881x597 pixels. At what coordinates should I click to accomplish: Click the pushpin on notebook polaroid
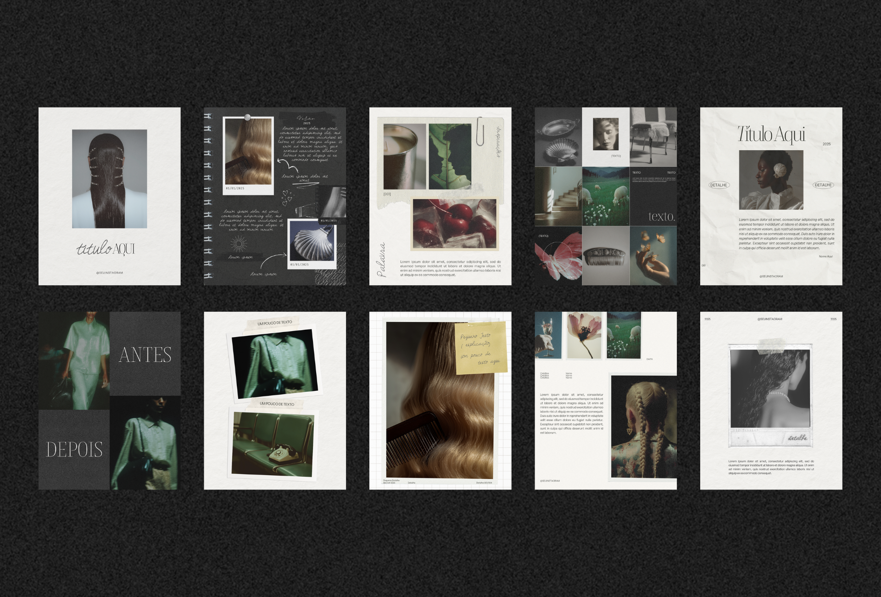point(248,118)
